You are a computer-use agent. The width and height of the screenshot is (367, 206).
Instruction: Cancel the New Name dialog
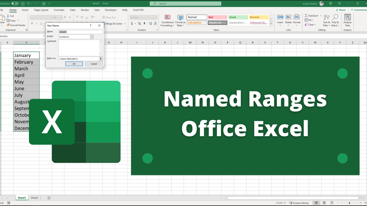coord(94,64)
